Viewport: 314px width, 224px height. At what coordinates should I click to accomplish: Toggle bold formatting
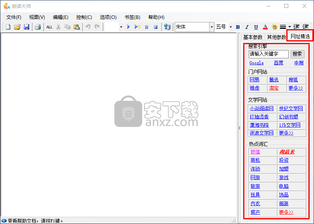(x=238, y=27)
